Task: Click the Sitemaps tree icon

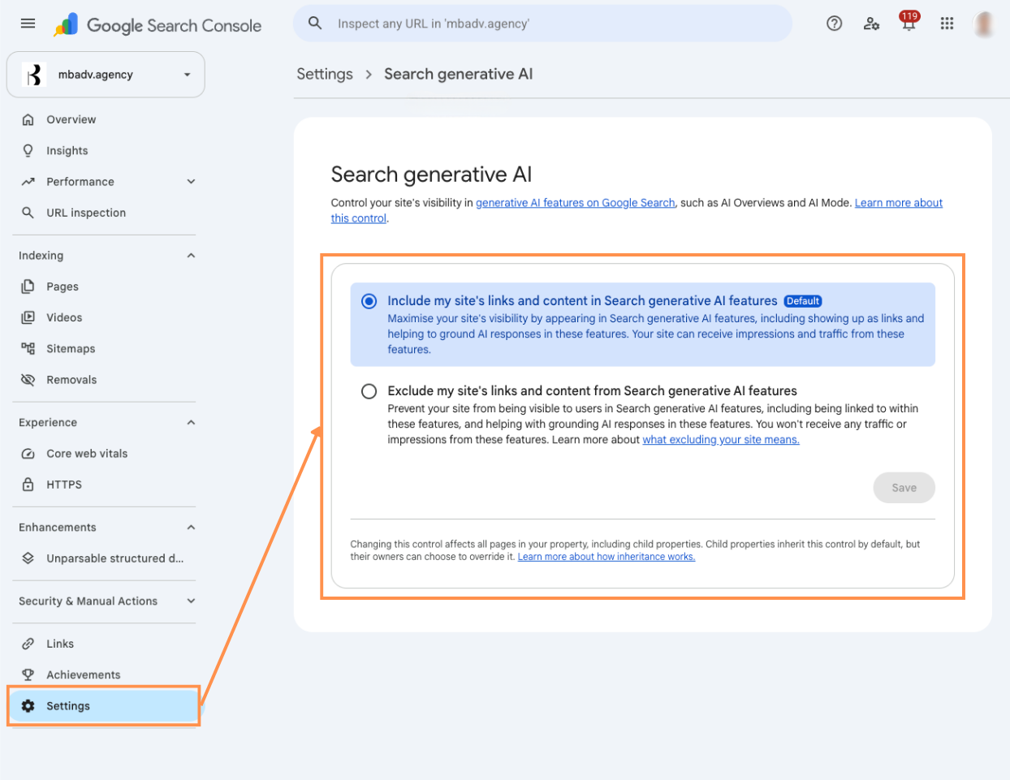Action: click(x=28, y=348)
